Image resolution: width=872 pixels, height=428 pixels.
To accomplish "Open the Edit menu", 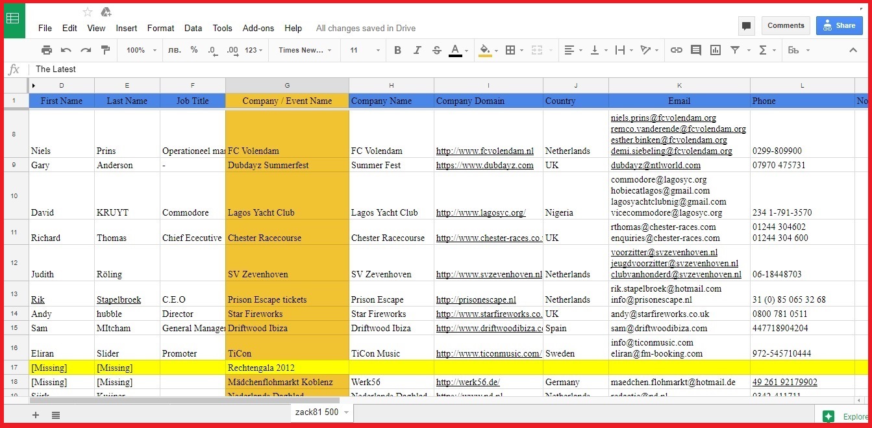I will pyautogui.click(x=69, y=28).
